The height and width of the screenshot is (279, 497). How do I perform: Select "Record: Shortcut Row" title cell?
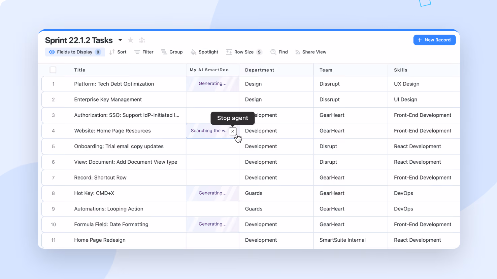tap(100, 177)
